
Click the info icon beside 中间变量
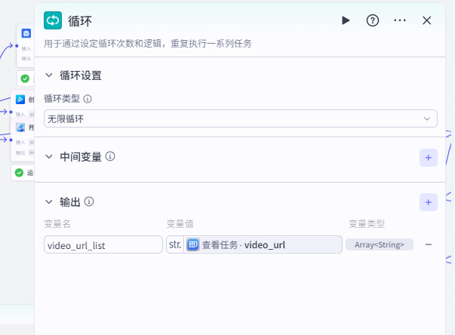[x=110, y=156]
